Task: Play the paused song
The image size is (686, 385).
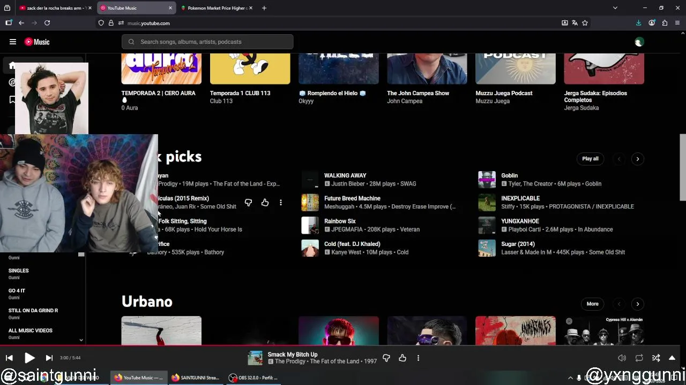Action: point(29,358)
